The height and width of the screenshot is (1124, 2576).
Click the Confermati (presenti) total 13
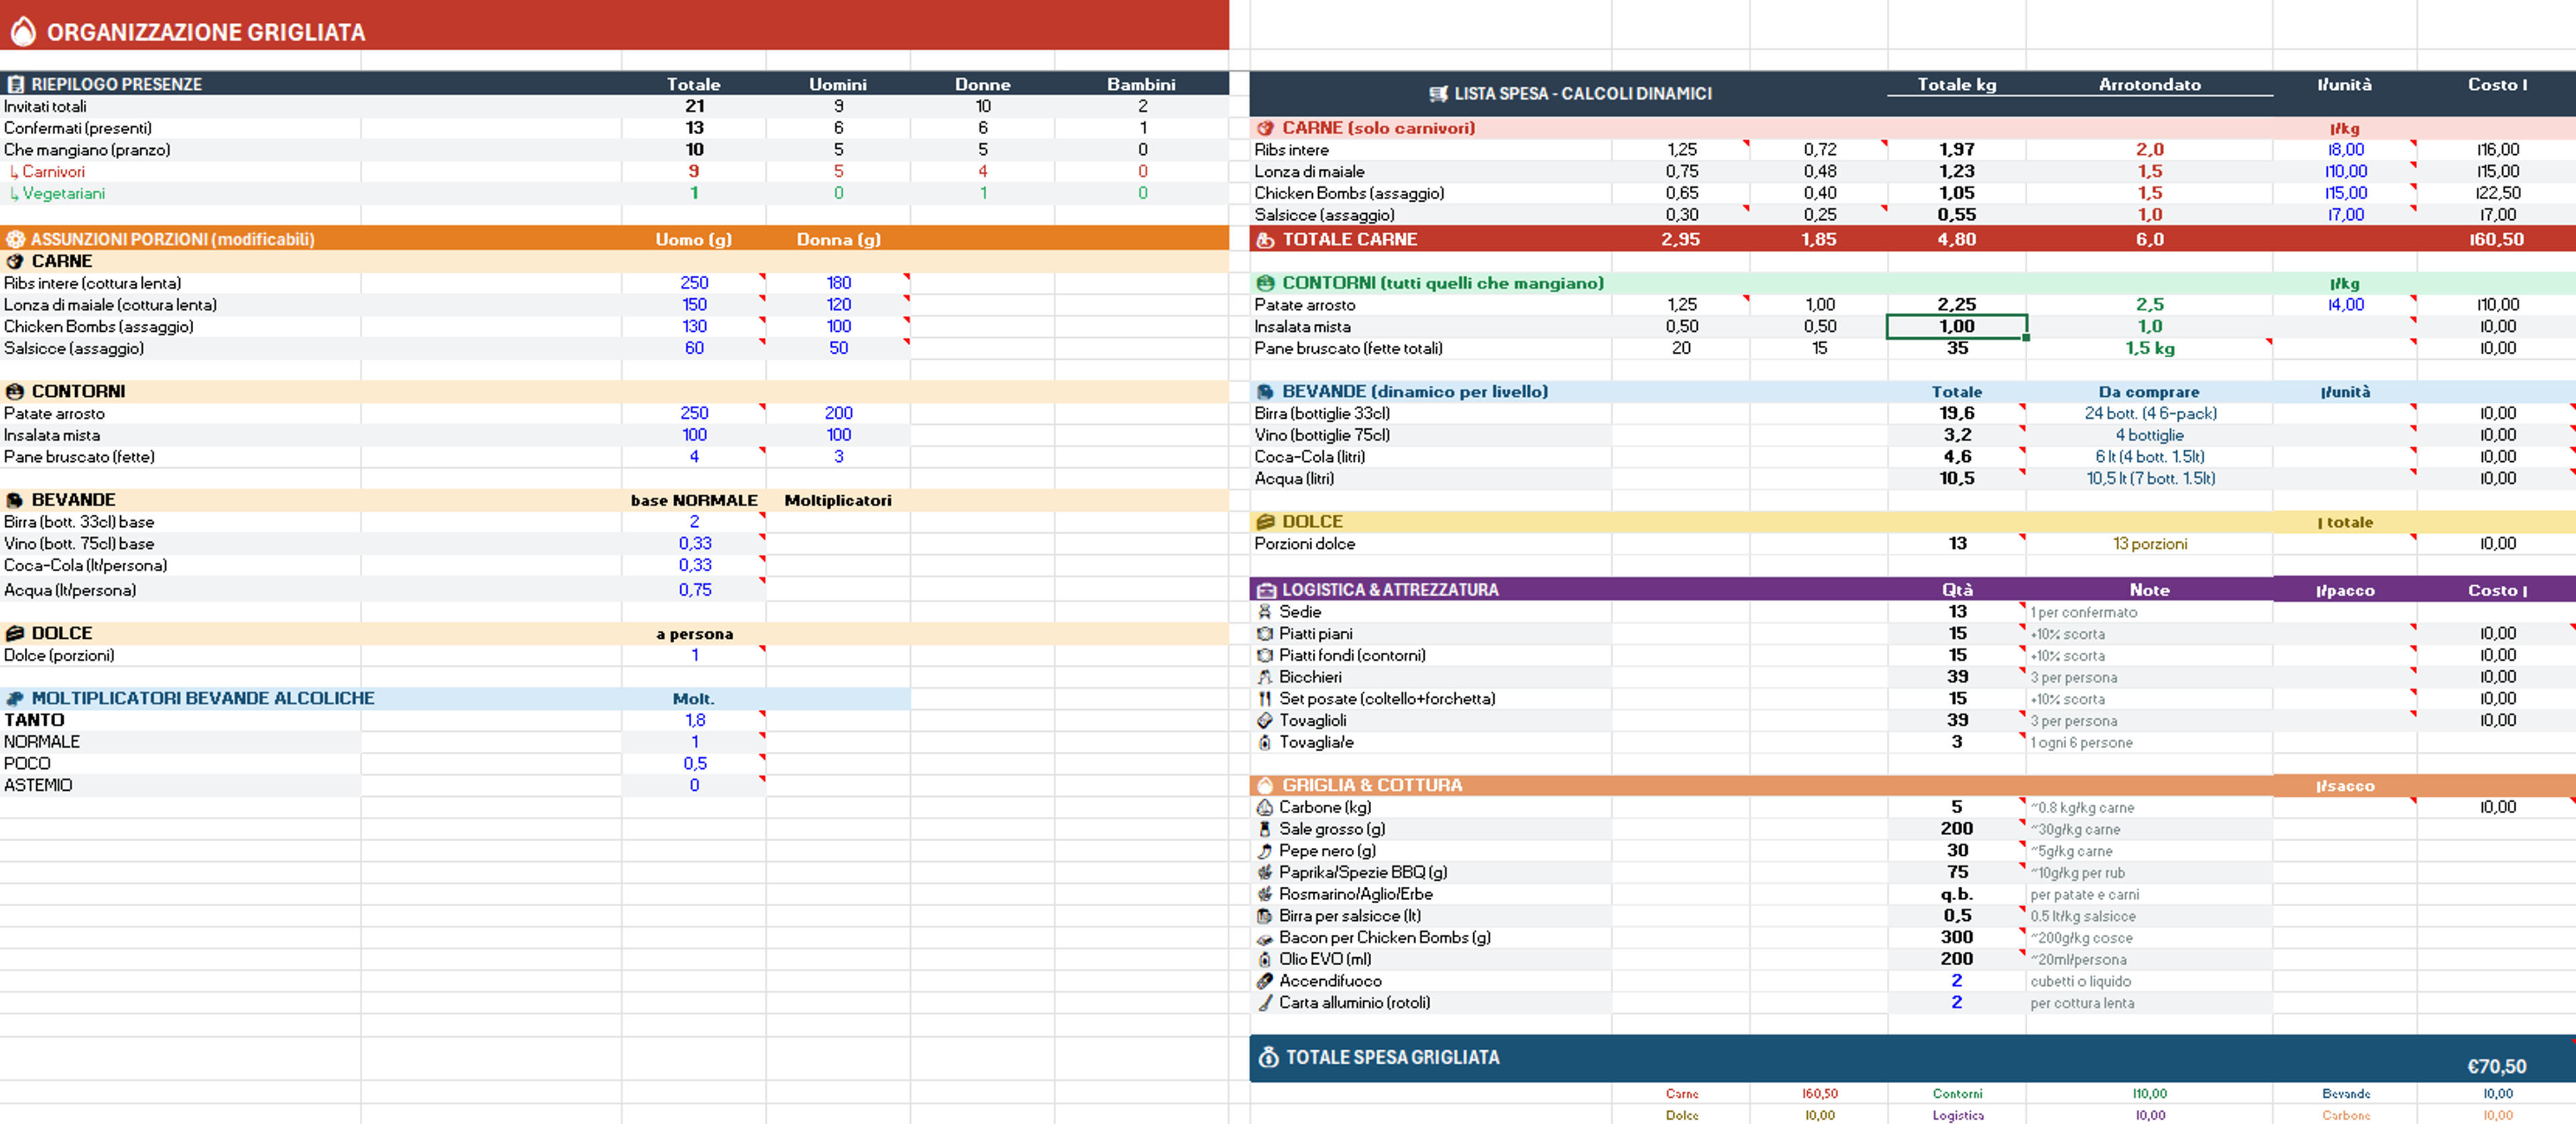point(695,128)
